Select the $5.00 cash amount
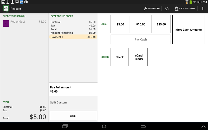The image size is (208, 130). [x=120, y=24]
